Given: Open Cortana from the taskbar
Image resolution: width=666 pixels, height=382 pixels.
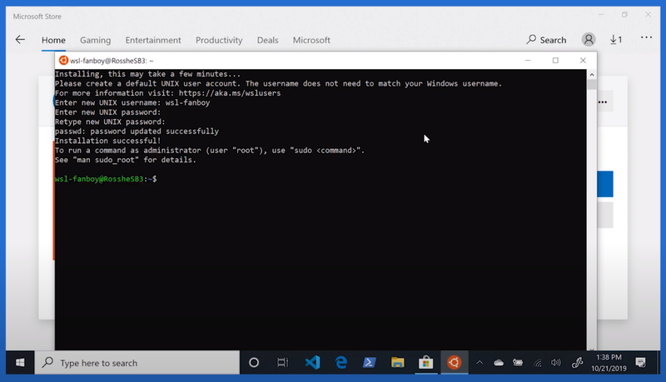Looking at the screenshot, I should pos(254,363).
